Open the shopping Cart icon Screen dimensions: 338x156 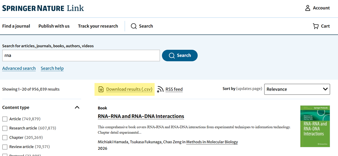[x=316, y=26]
